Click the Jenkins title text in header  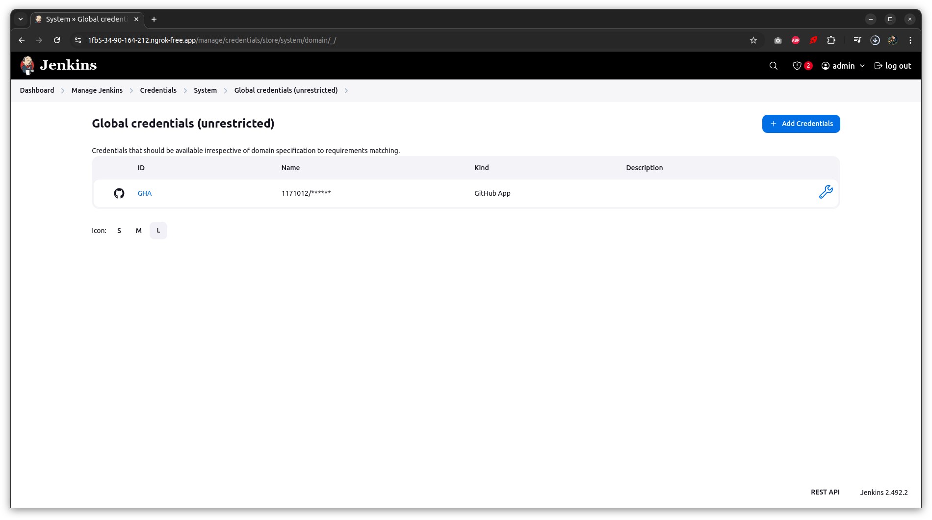click(x=68, y=65)
